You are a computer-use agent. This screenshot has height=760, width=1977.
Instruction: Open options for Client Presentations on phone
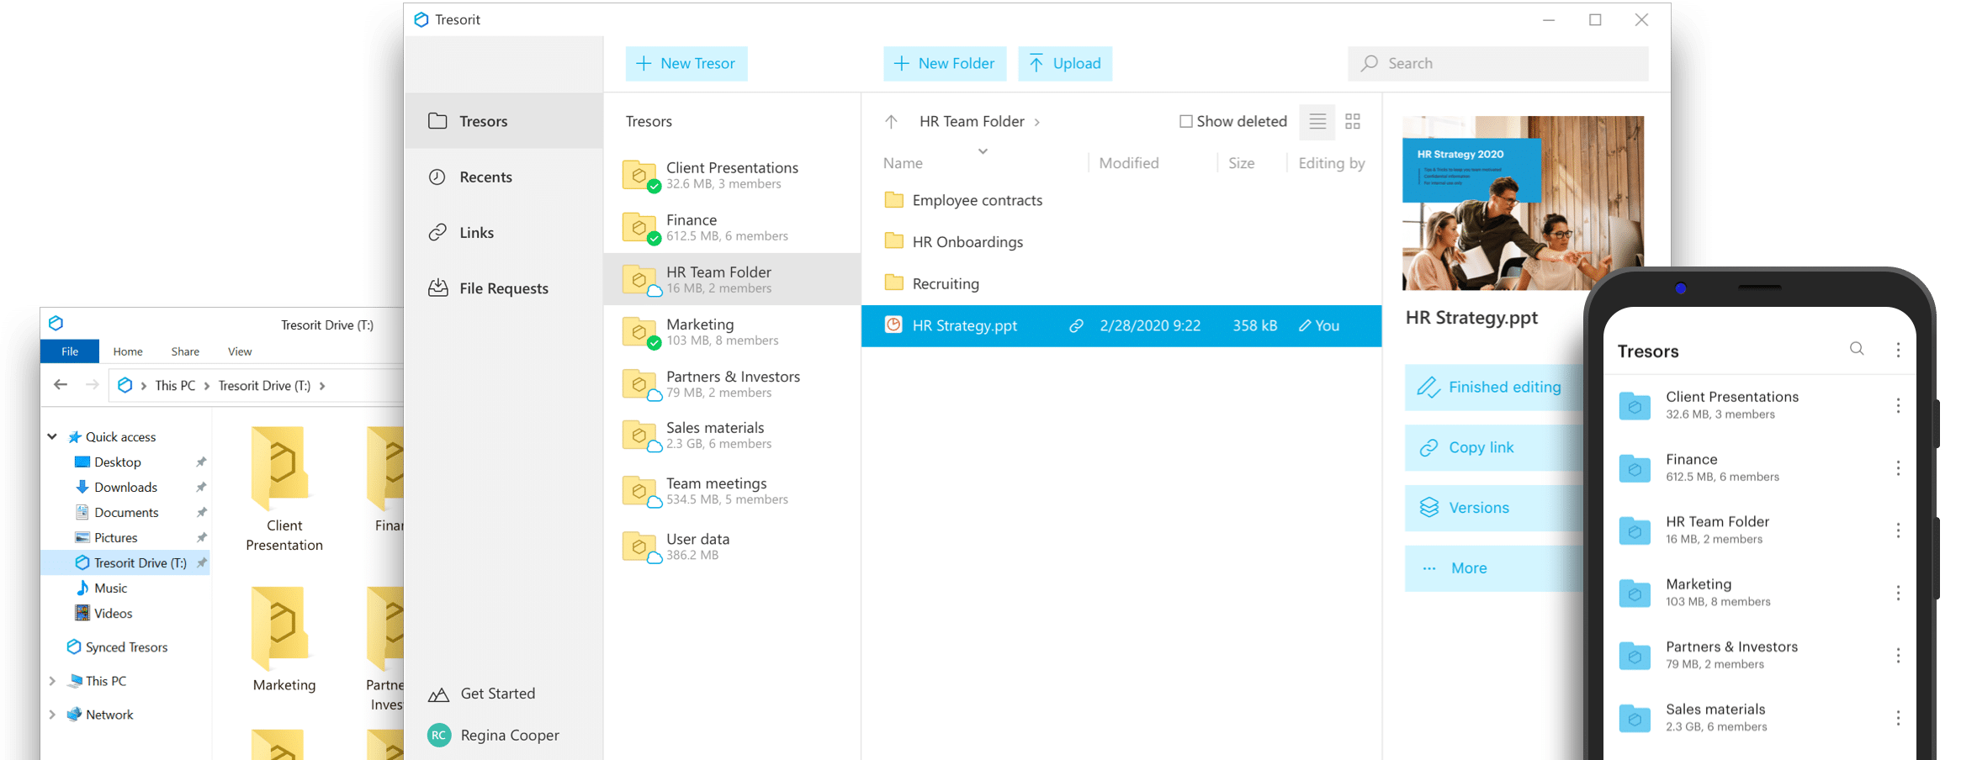(1898, 406)
